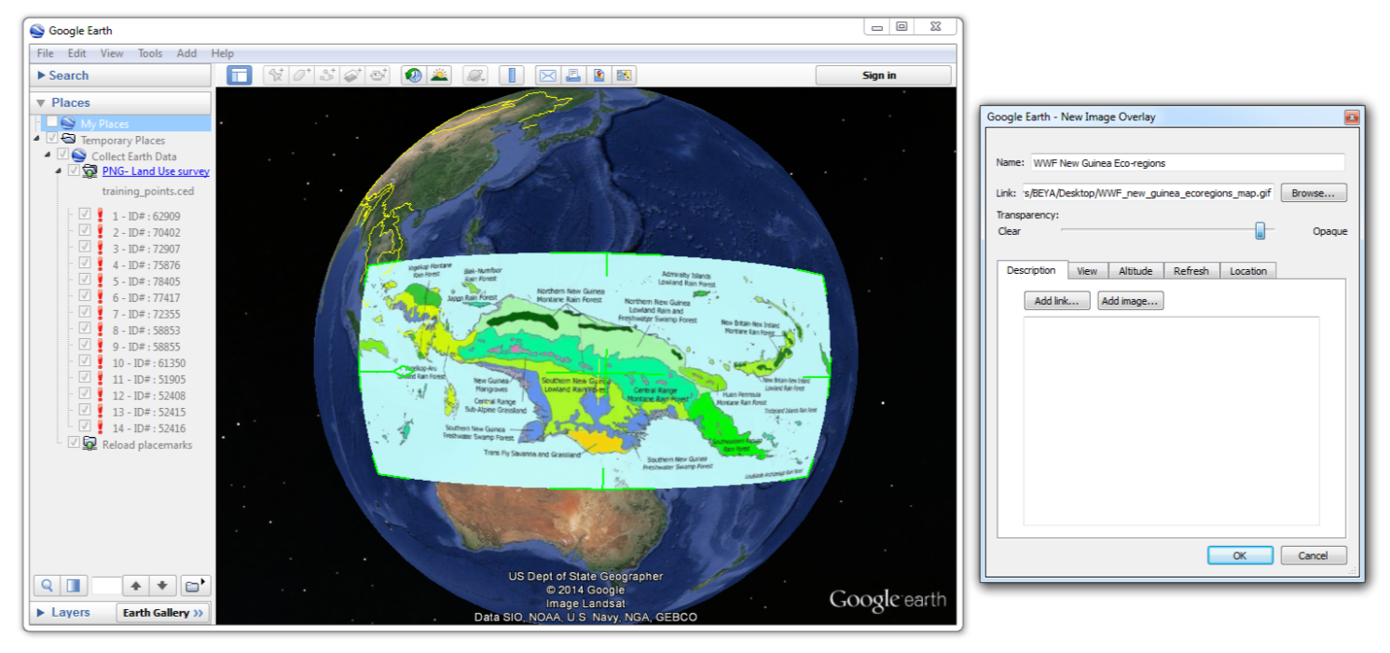
Task: Toggle sunlight across the landscape
Action: pos(438,75)
